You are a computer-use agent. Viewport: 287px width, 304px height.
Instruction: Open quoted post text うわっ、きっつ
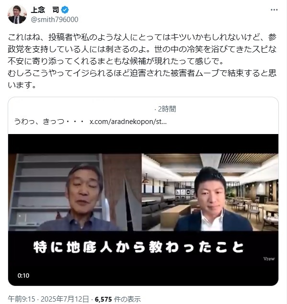click(x=49, y=122)
